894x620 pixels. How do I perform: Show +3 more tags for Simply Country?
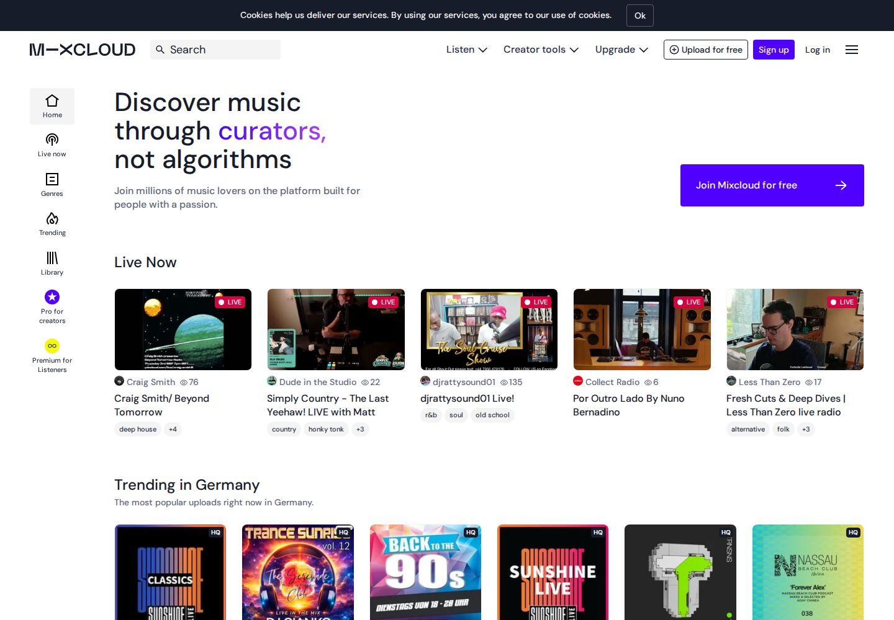(360, 429)
